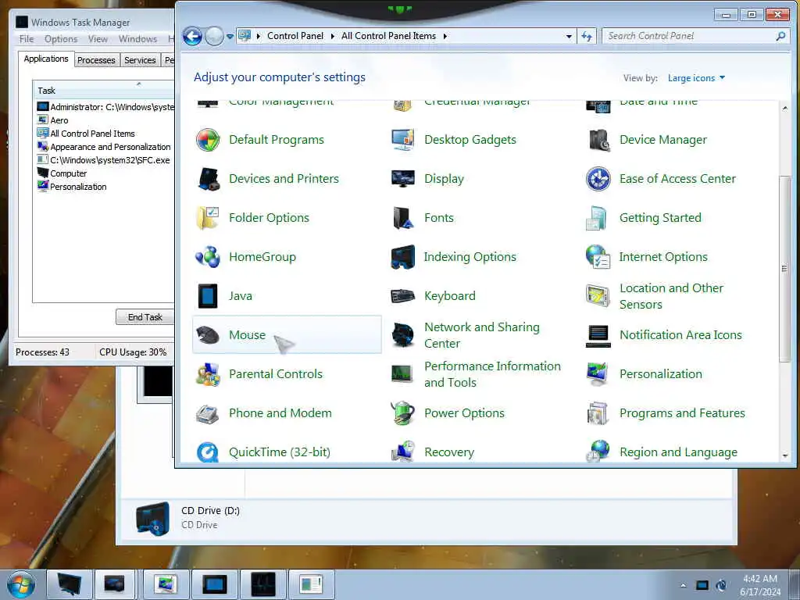This screenshot has height=600, width=800.
Task: Open the QuickTime (32-bit) icon
Action: [208, 452]
